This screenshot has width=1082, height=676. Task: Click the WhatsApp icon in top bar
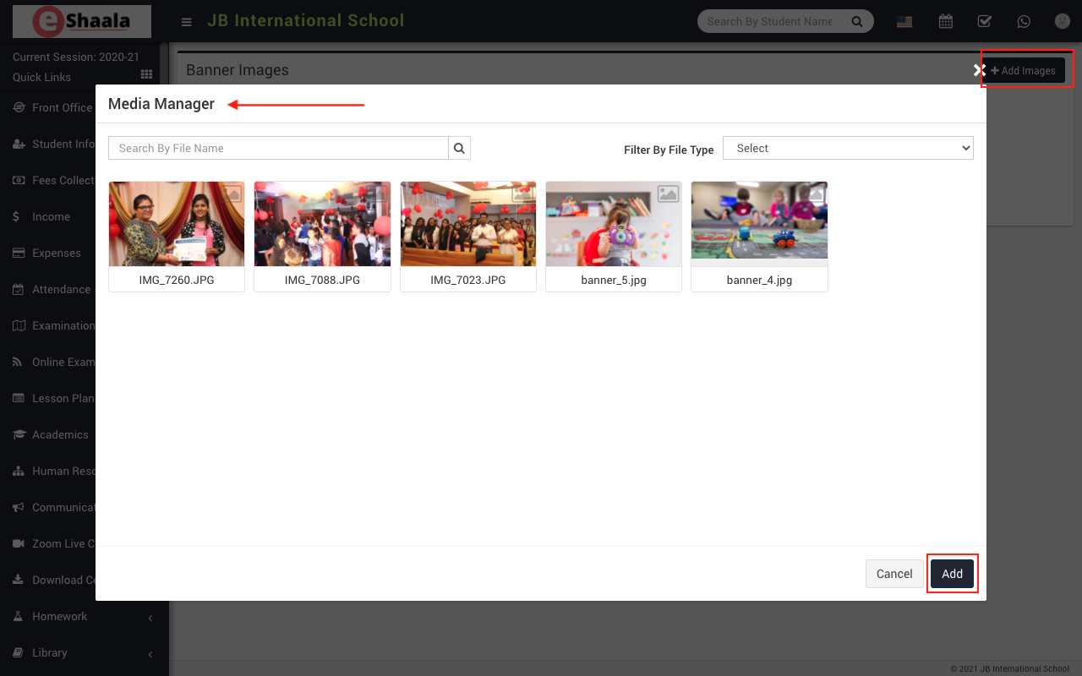point(1024,22)
